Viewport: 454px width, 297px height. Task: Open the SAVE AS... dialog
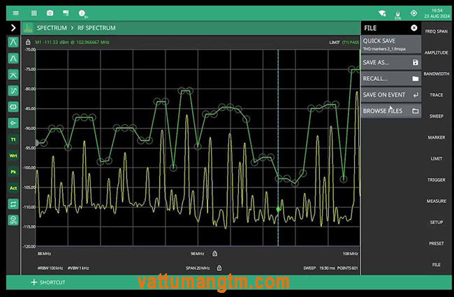(390, 62)
